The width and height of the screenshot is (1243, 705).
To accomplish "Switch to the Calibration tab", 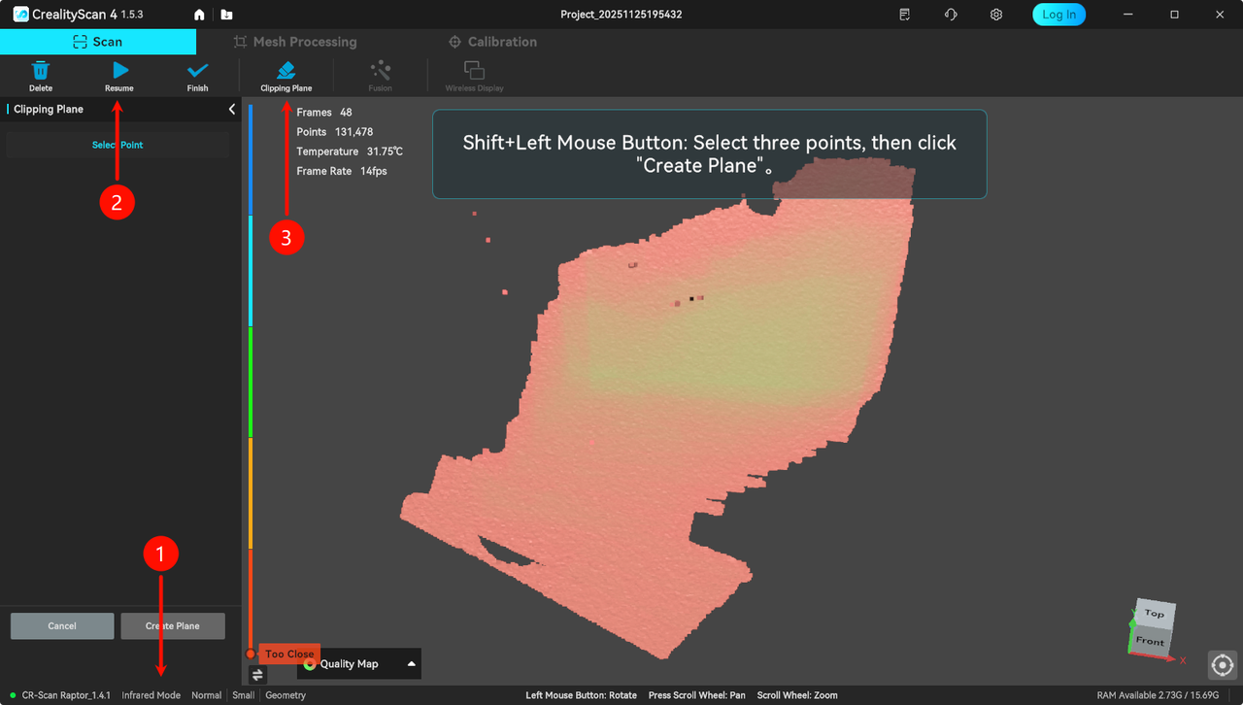I will point(492,42).
